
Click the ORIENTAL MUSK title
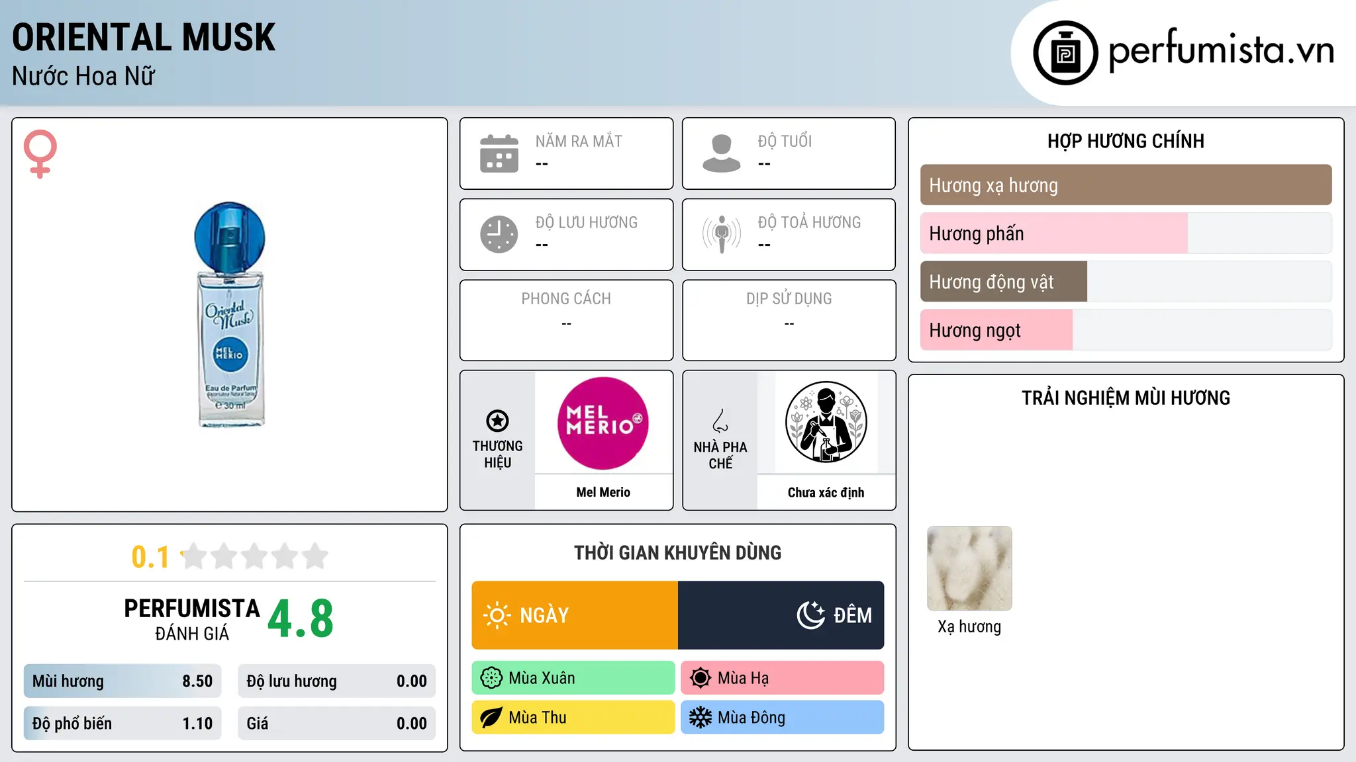[144, 38]
